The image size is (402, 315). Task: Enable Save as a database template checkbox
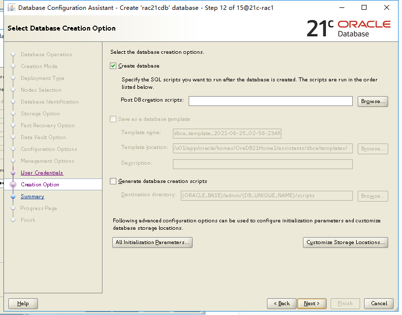pos(113,119)
